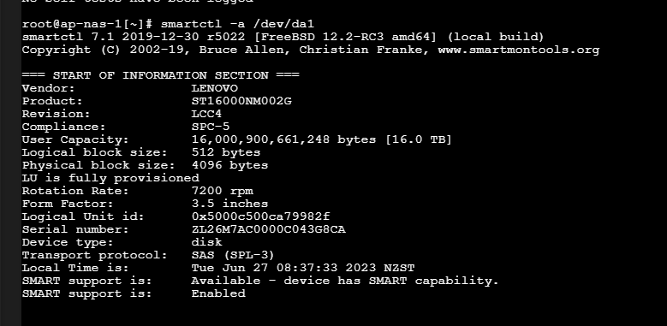This screenshot has height=326, width=667.
Task: Click the product model ST16000NM002G
Action: [x=241, y=101]
